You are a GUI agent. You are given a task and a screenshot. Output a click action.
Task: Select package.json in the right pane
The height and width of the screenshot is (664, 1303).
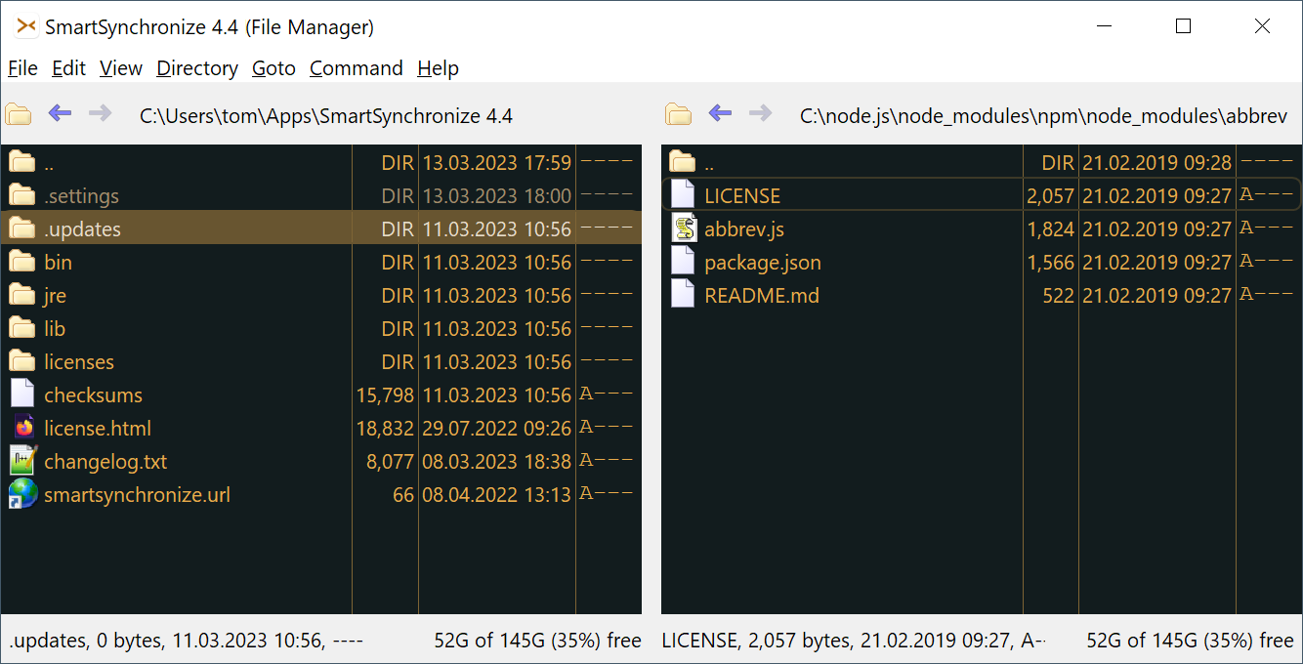pyautogui.click(x=762, y=263)
